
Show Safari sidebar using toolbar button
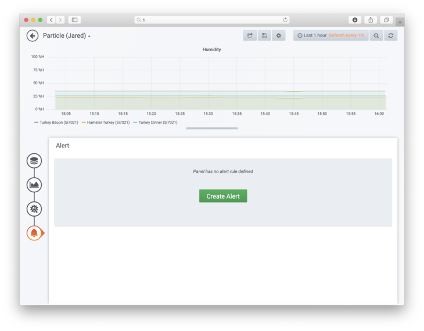point(74,20)
